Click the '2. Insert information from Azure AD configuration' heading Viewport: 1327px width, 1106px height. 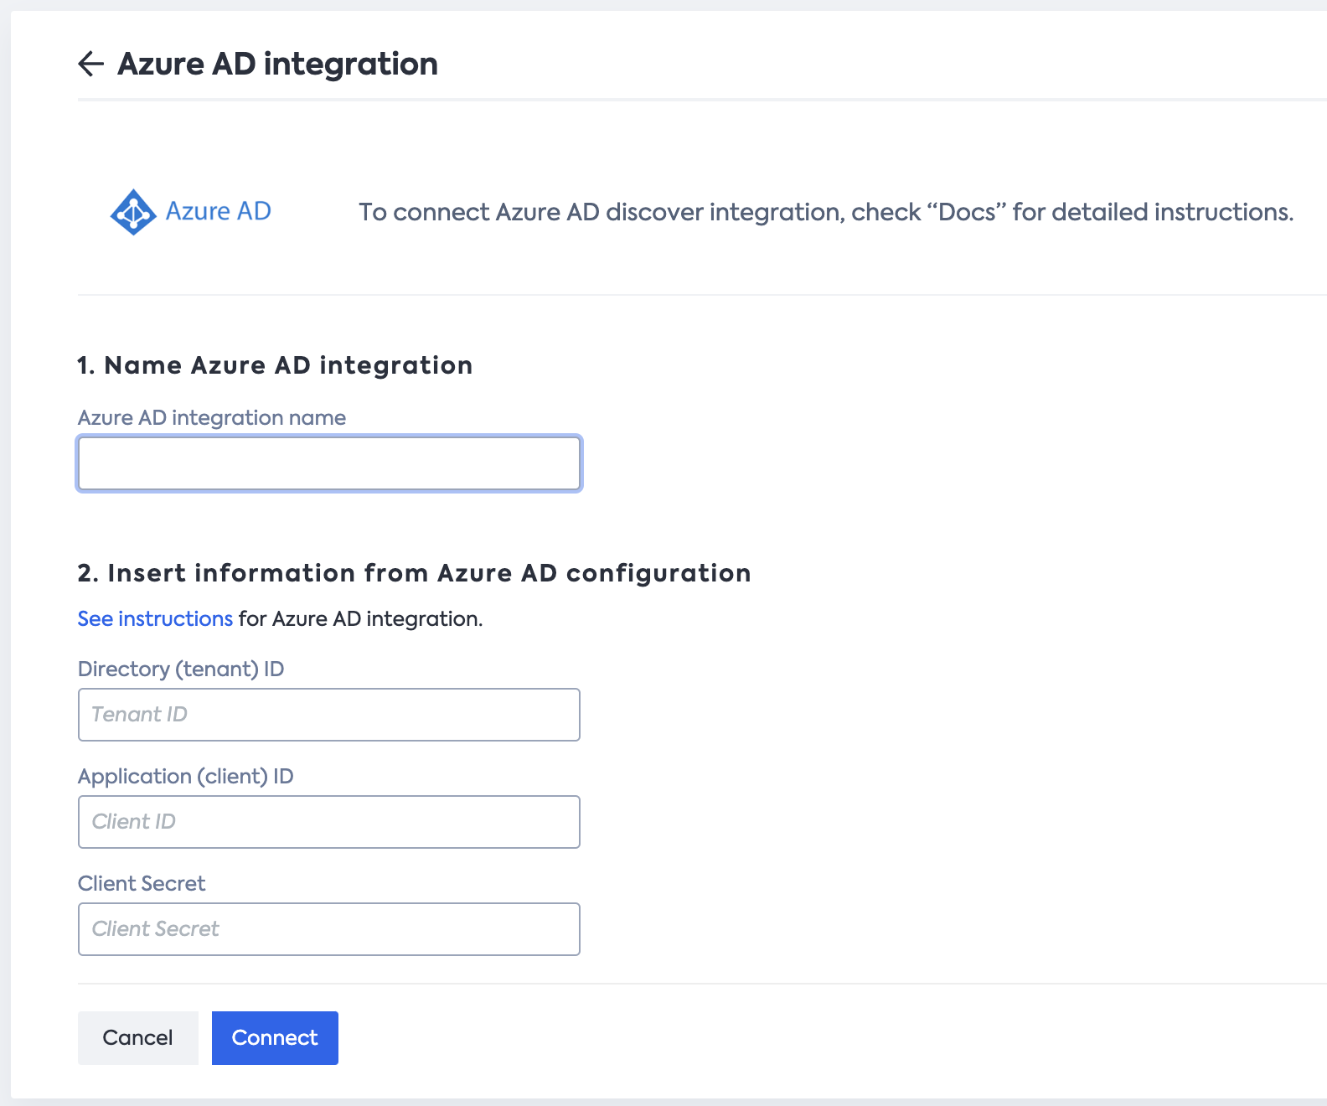point(414,573)
